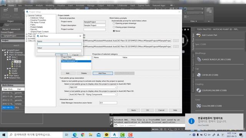Select Closing project drawings radio button
Screen dimensions: 246x138
[114, 27]
